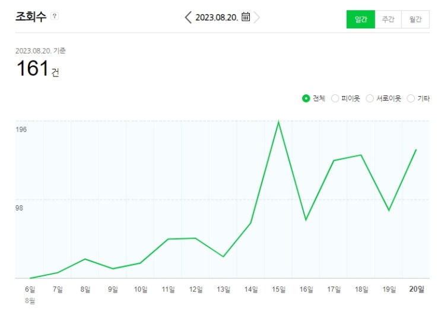This screenshot has height=315, width=441.
Task: Select the 전체 radio button
Action: 306,98
